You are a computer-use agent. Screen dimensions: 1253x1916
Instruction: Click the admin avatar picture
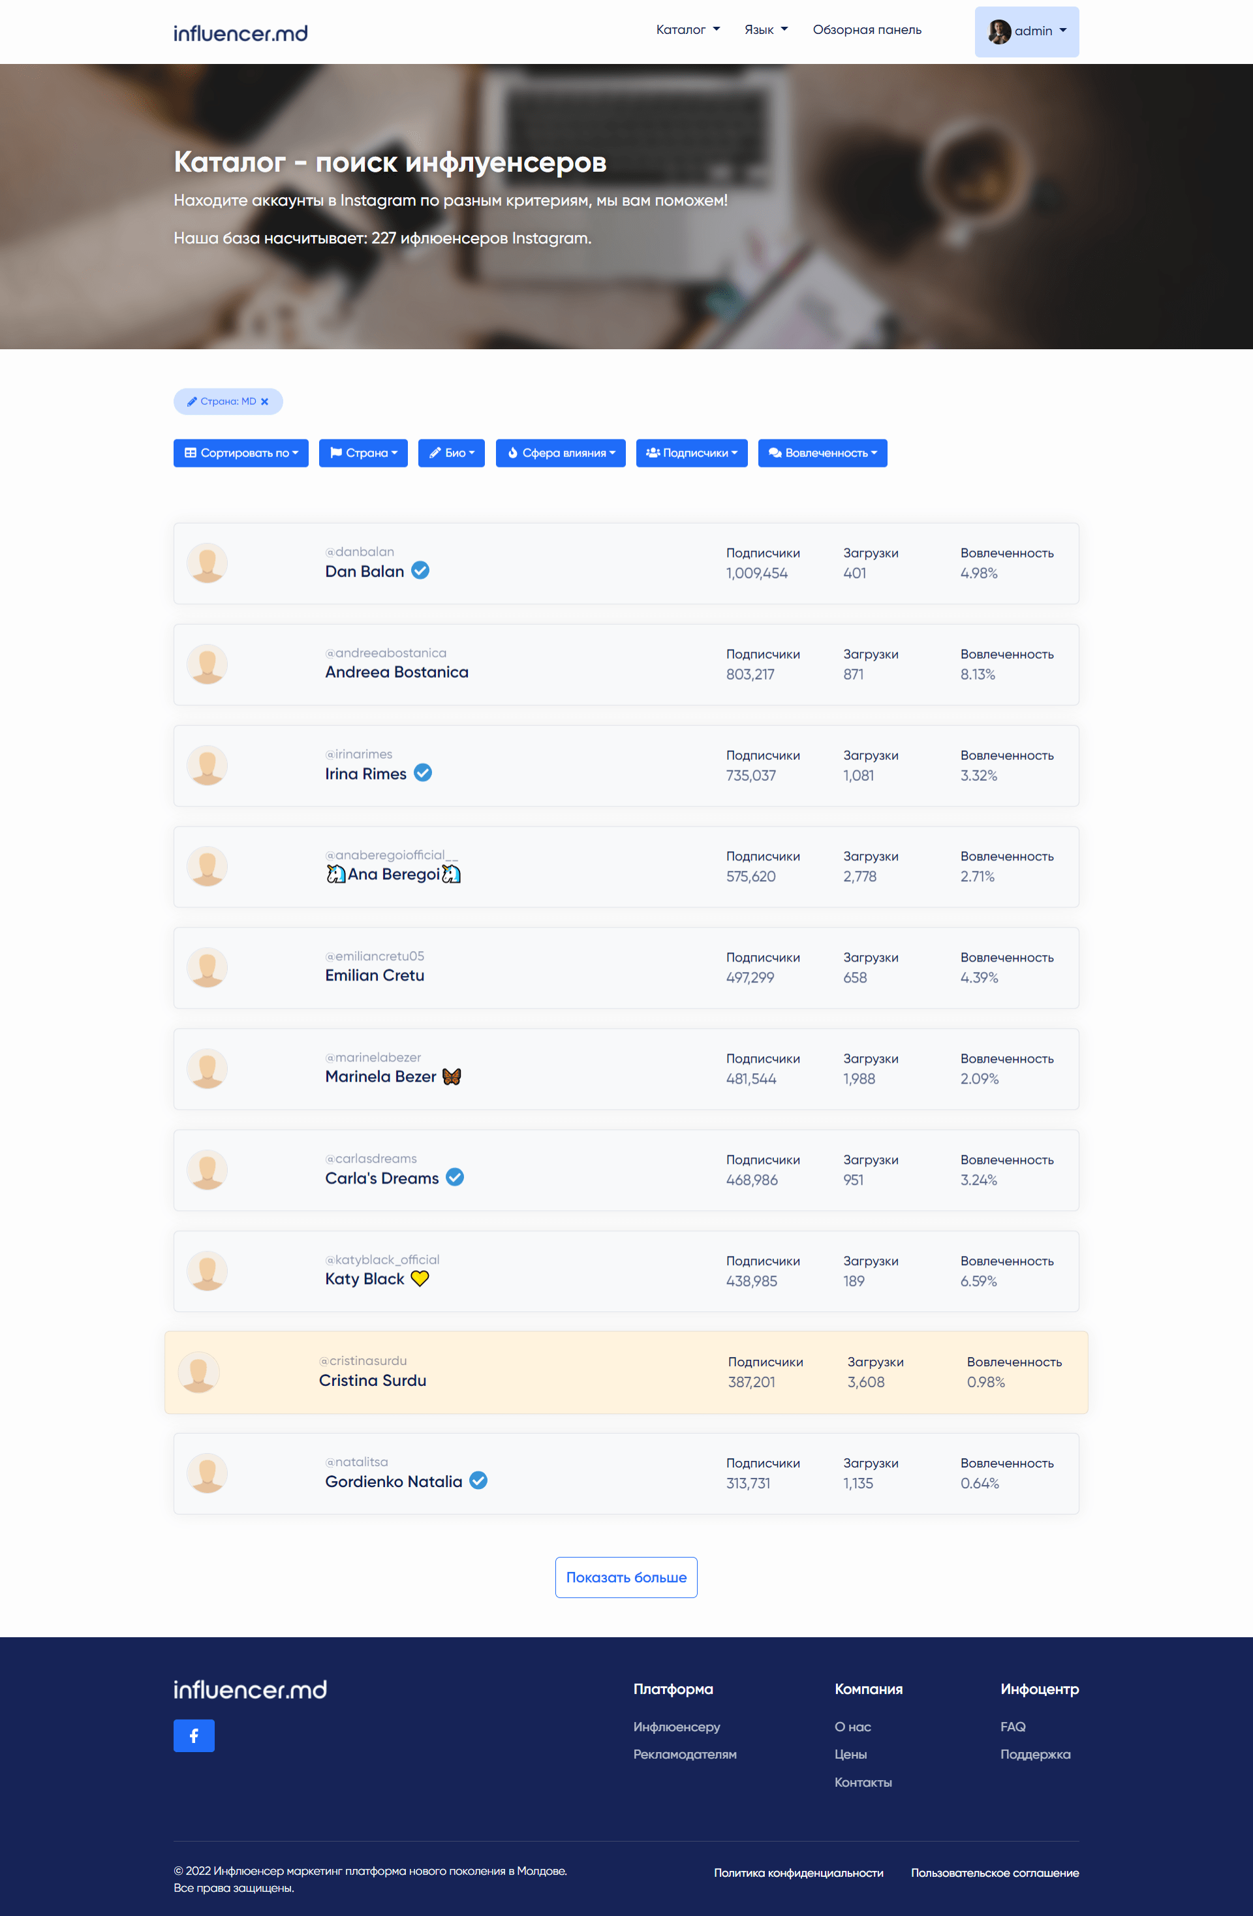click(x=1000, y=31)
